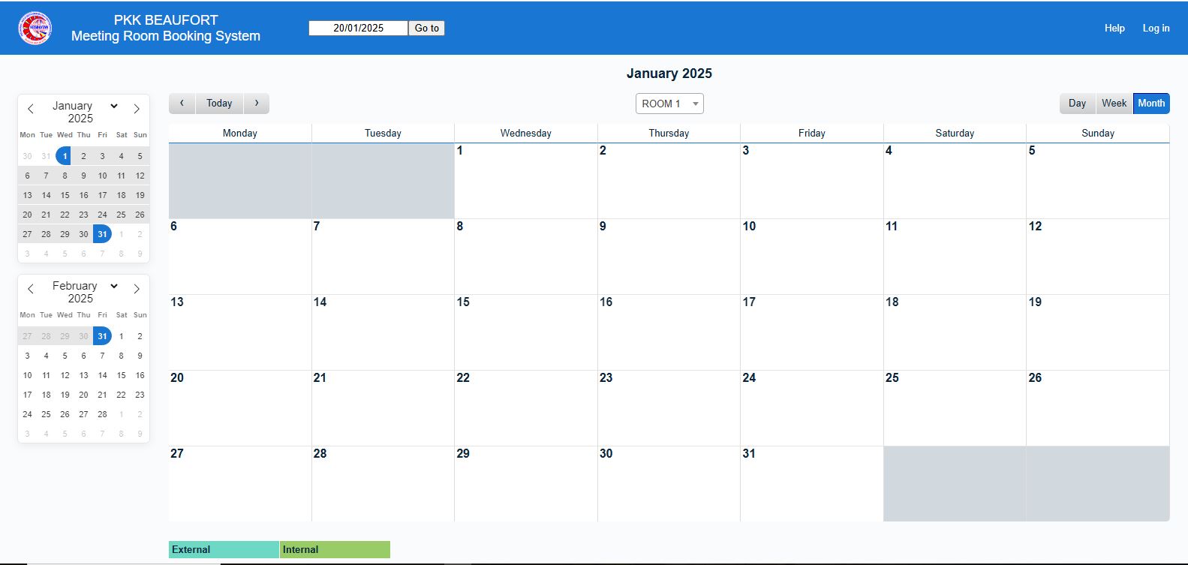The image size is (1188, 565).
Task: Click the PKK Beaufort logo icon
Action: click(x=35, y=28)
